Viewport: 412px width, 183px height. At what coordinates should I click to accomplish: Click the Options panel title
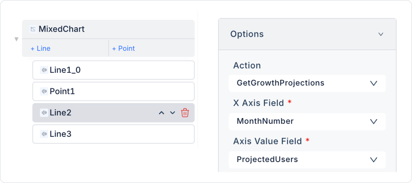[x=247, y=34]
